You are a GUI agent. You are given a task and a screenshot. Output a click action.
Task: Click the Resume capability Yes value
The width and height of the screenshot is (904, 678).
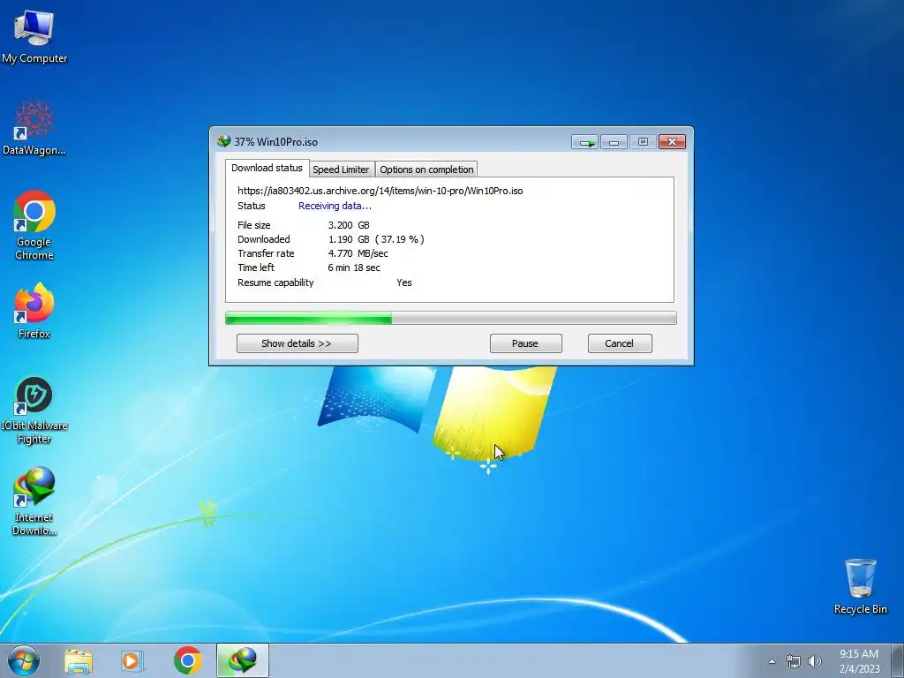pos(404,282)
